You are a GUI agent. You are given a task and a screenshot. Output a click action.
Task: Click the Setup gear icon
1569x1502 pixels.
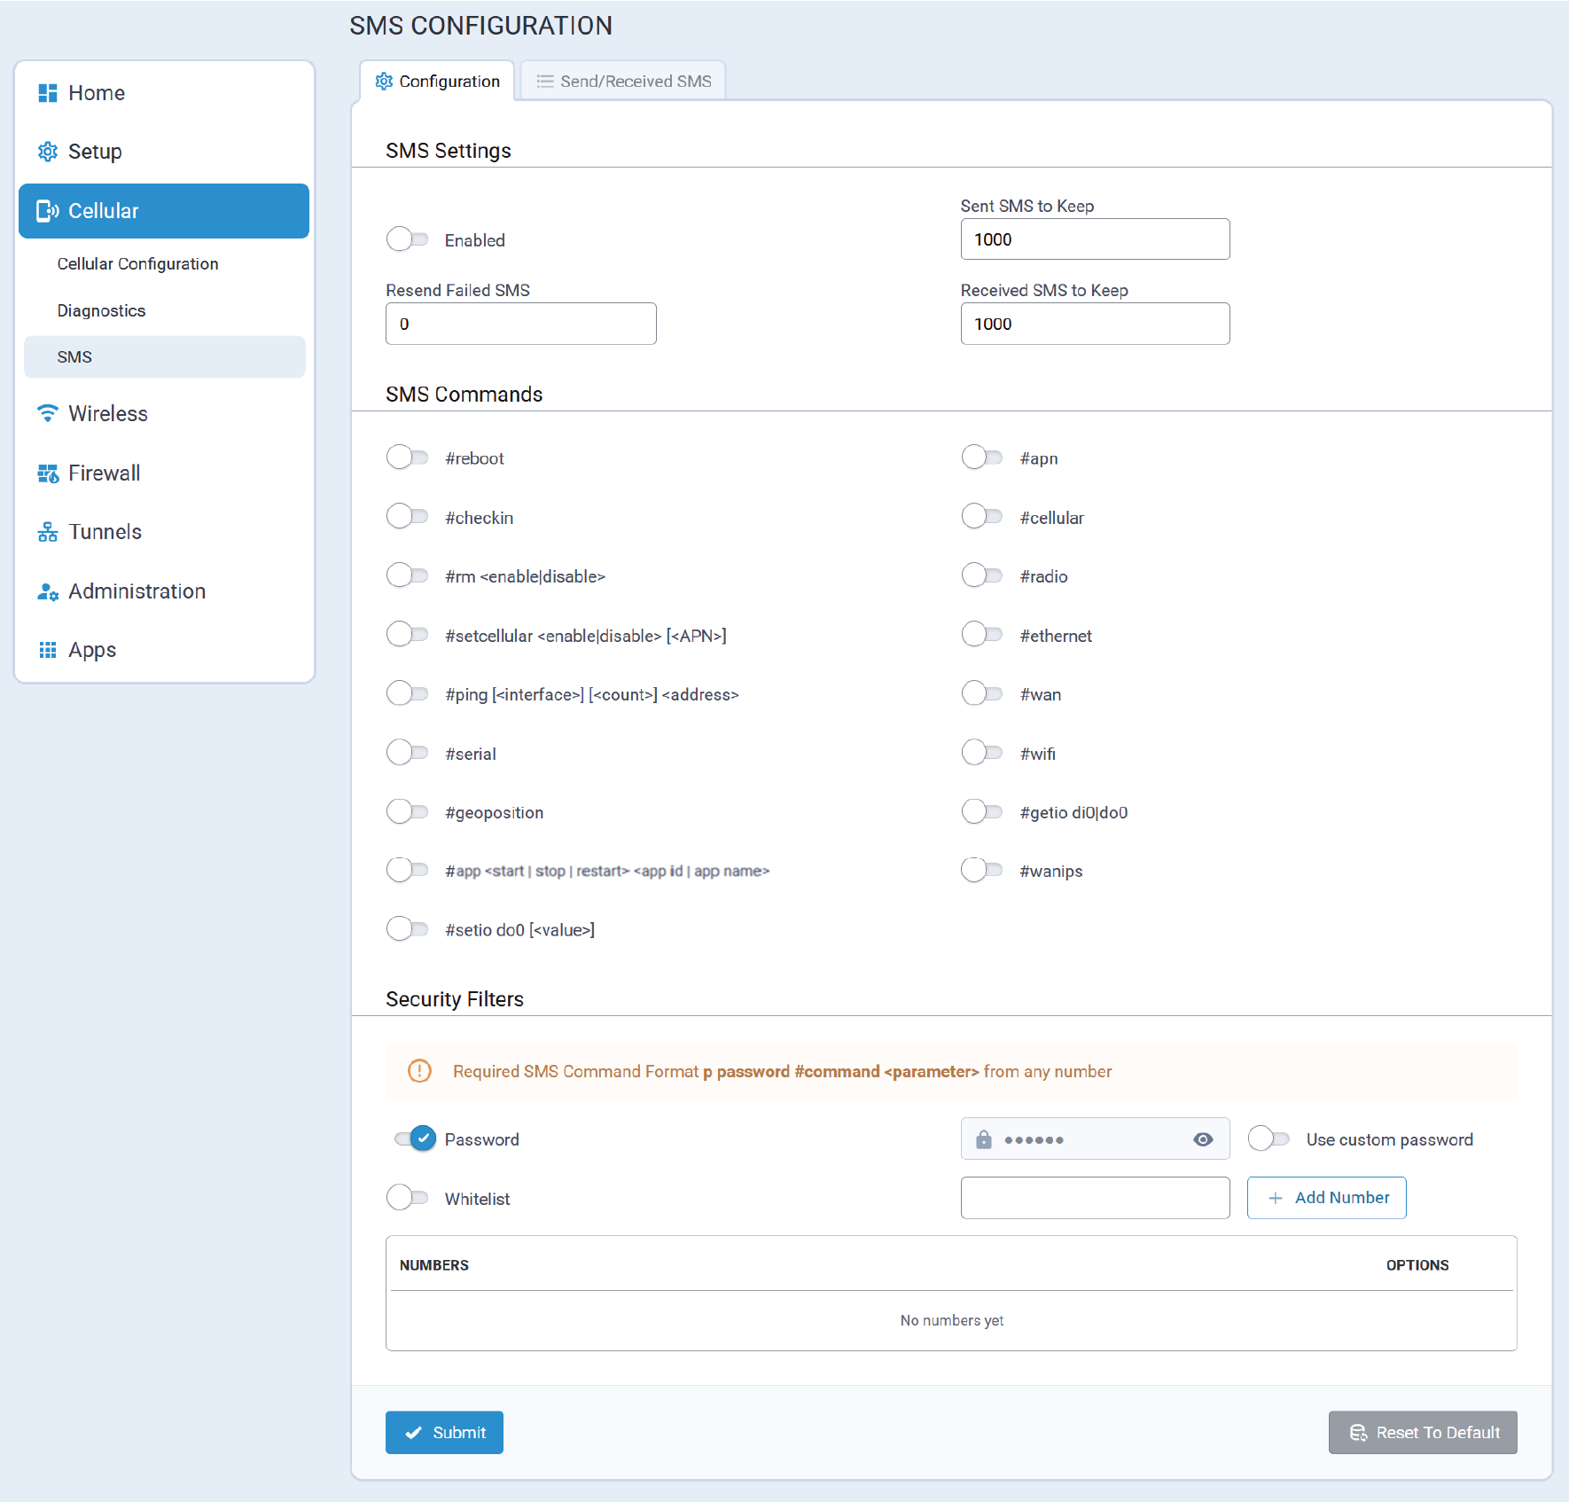coord(48,152)
